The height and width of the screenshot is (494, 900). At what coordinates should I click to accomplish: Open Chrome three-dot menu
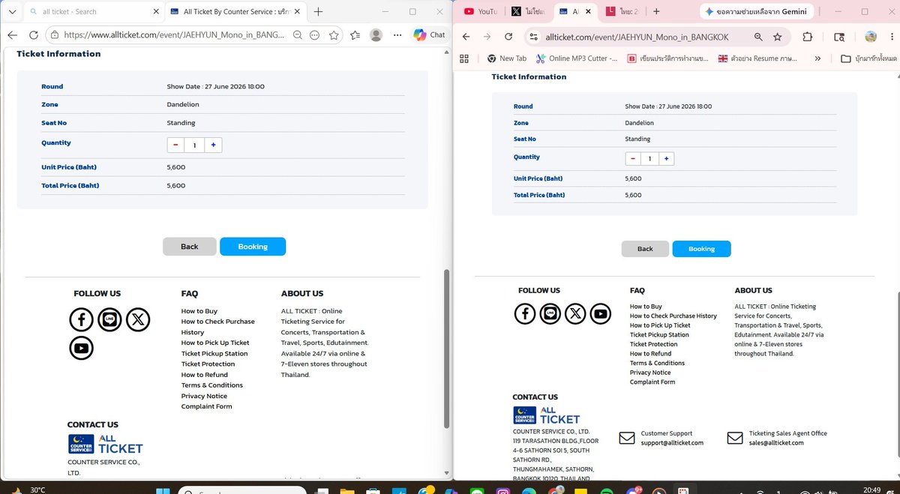(x=892, y=37)
